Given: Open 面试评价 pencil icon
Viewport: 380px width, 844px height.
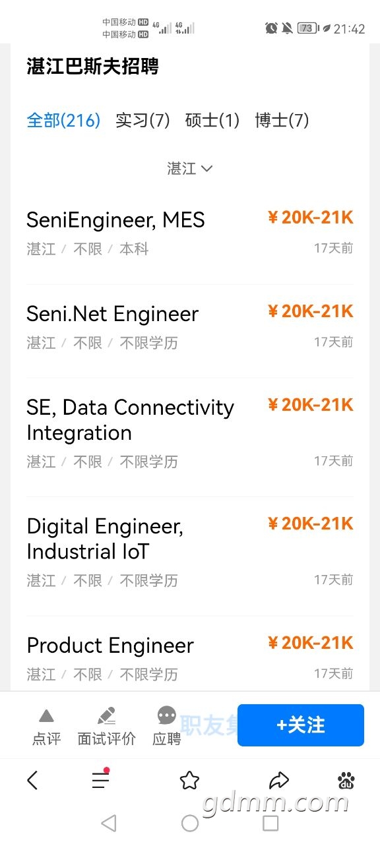Looking at the screenshot, I should pos(106,715).
